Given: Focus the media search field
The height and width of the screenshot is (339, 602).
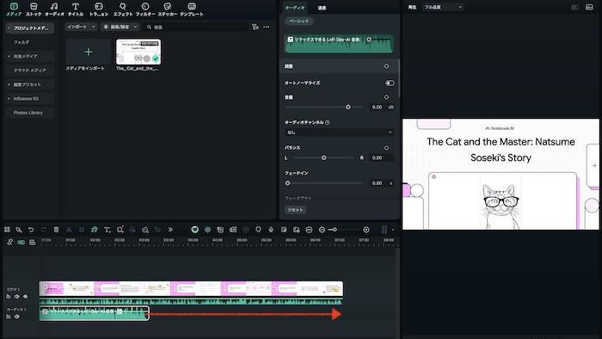Looking at the screenshot, I should 197,28.
